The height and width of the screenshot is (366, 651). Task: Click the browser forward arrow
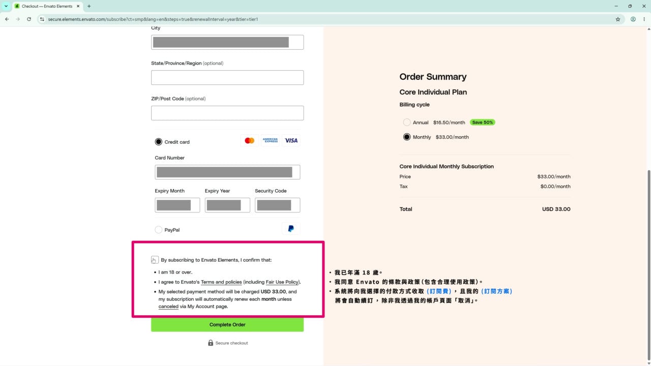pyautogui.click(x=18, y=19)
